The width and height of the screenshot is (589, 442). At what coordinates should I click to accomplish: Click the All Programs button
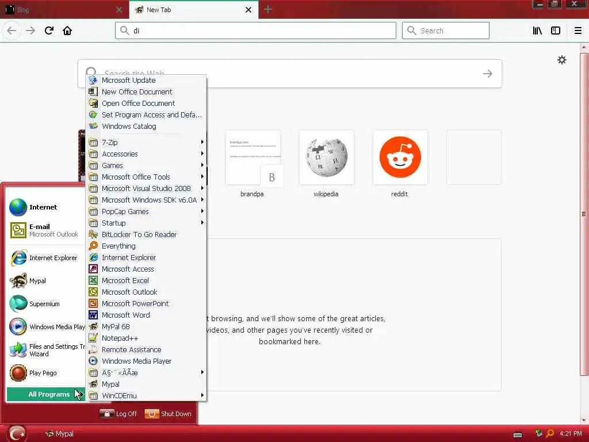[x=46, y=394]
